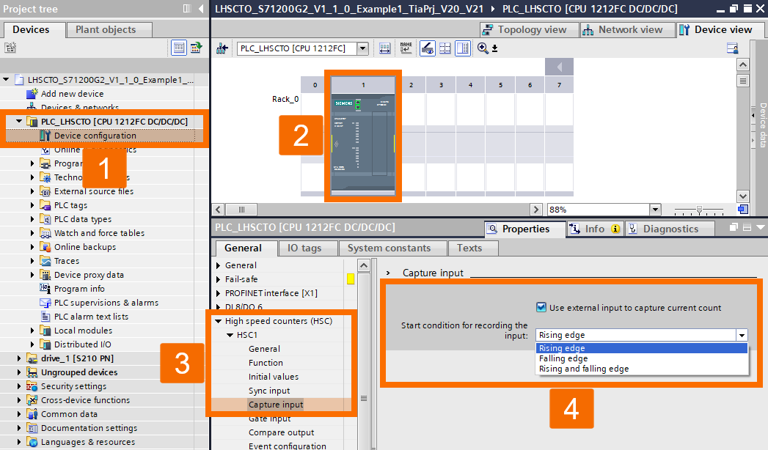
Task: Open the start condition dropdown arrow
Action: 742,335
